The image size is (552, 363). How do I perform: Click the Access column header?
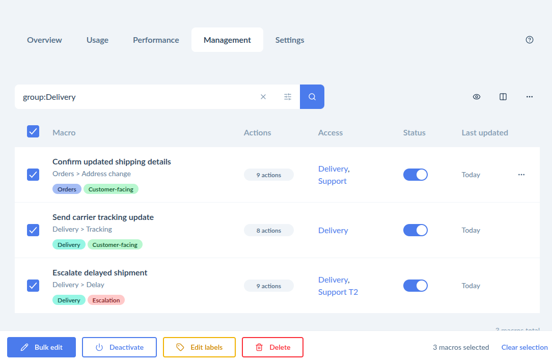pyautogui.click(x=330, y=133)
